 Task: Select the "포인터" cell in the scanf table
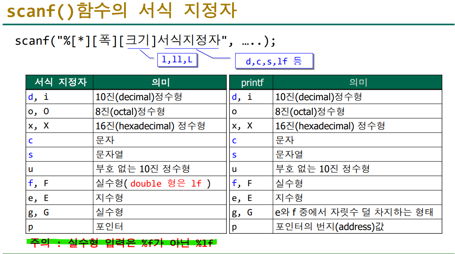[160, 227]
